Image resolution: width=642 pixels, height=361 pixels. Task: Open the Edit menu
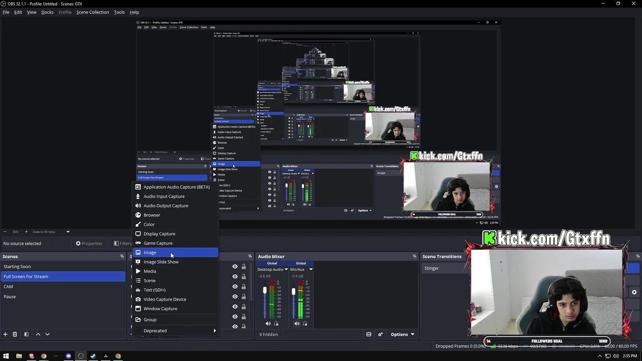pos(18,12)
